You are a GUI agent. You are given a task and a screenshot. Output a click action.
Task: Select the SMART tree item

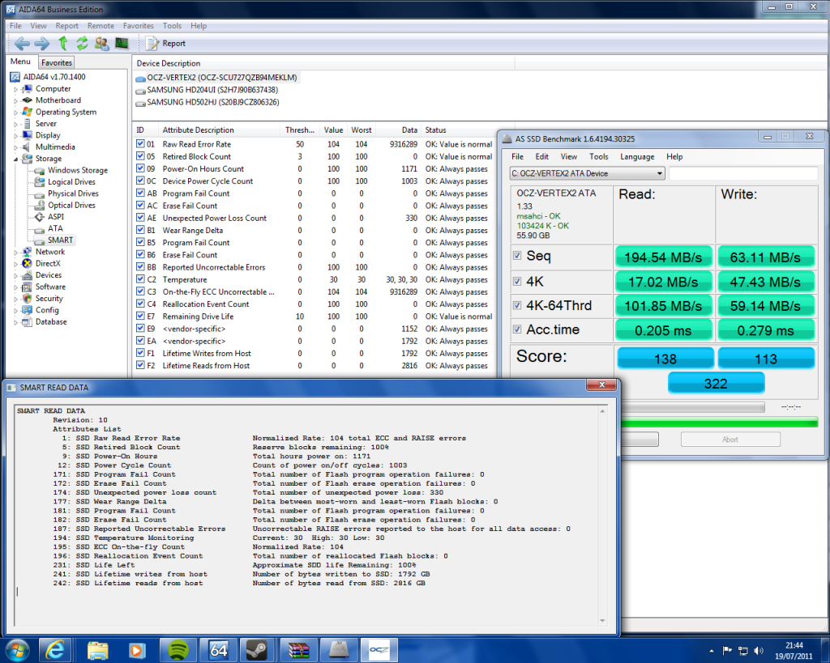coord(60,240)
